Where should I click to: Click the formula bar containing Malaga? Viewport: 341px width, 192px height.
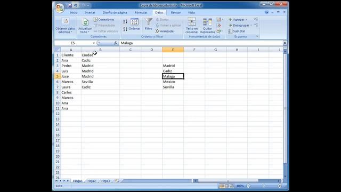point(201,43)
